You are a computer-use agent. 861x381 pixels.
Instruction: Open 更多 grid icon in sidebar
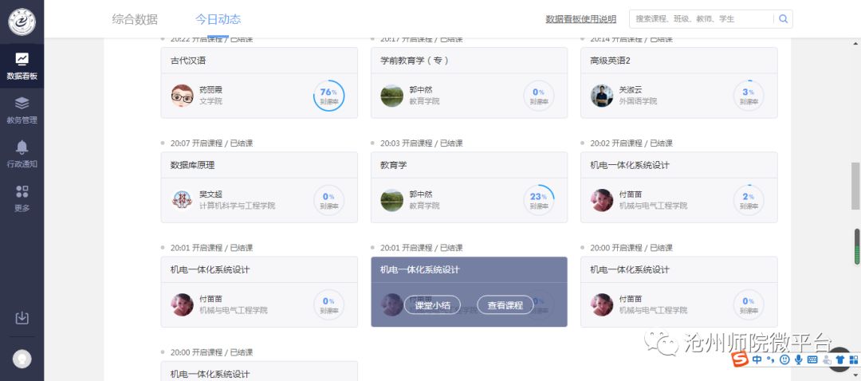pyautogui.click(x=22, y=198)
